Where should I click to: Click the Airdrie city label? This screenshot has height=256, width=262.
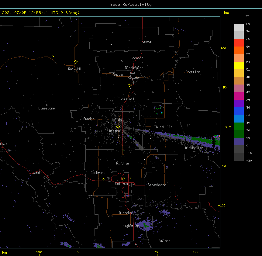click(x=122, y=163)
